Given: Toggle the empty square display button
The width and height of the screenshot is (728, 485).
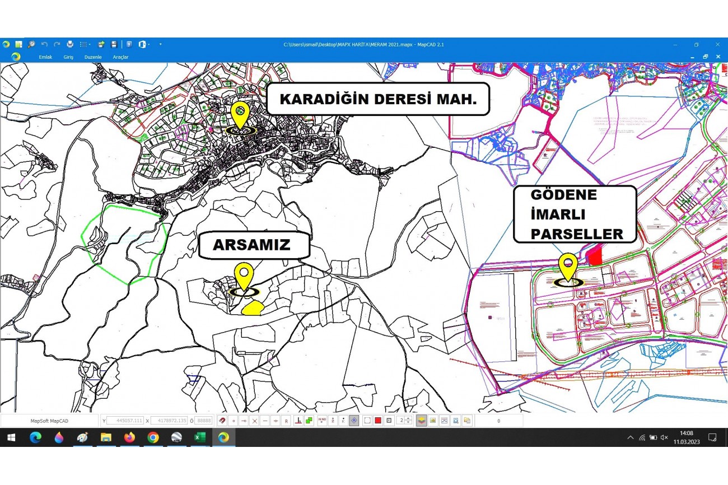Looking at the screenshot, I should click(367, 421).
